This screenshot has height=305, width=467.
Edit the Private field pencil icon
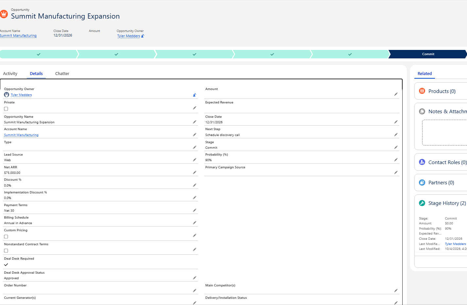[194, 108]
